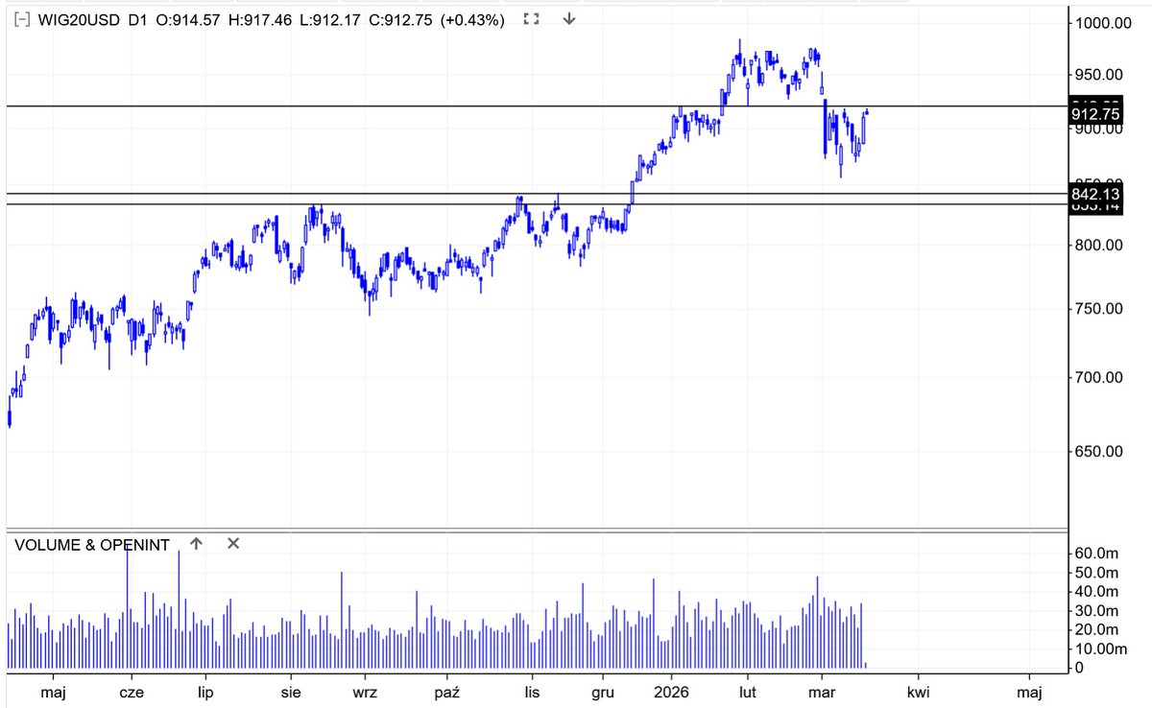Click the cze month label on the time axis
This screenshot has height=708, width=1152.
[x=131, y=691]
